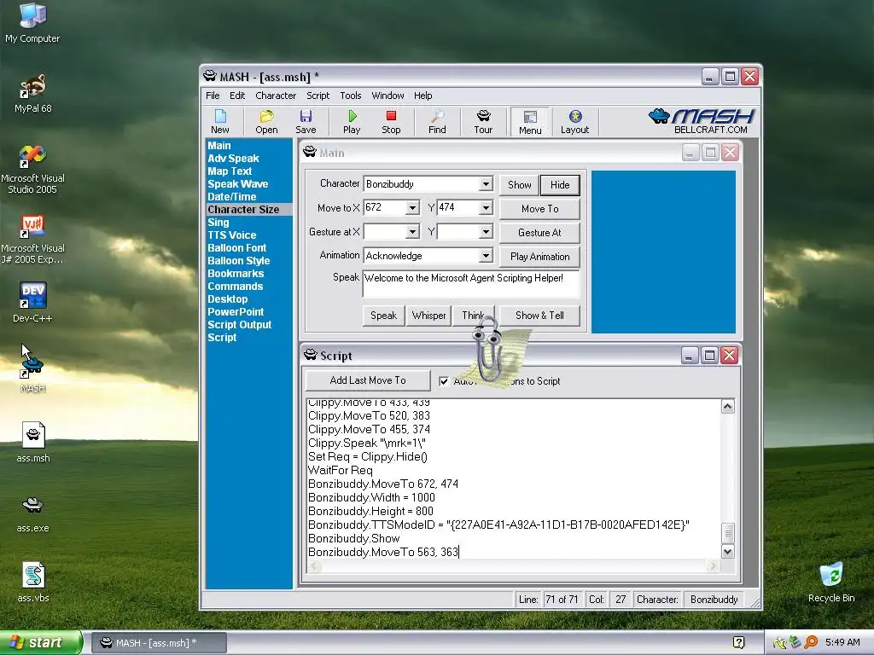Select Microsoft Visual Studio 2005 shortcut
The height and width of the screenshot is (655, 874).
[x=32, y=170]
